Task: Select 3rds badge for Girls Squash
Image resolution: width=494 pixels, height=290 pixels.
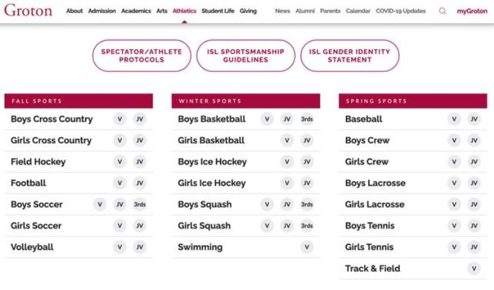Action: [x=307, y=225]
